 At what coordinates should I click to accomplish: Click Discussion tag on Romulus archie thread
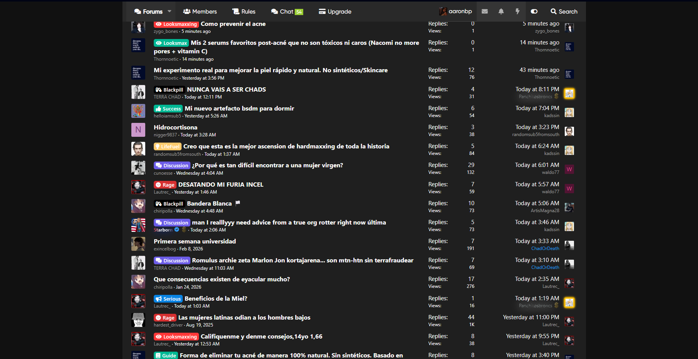pos(172,260)
